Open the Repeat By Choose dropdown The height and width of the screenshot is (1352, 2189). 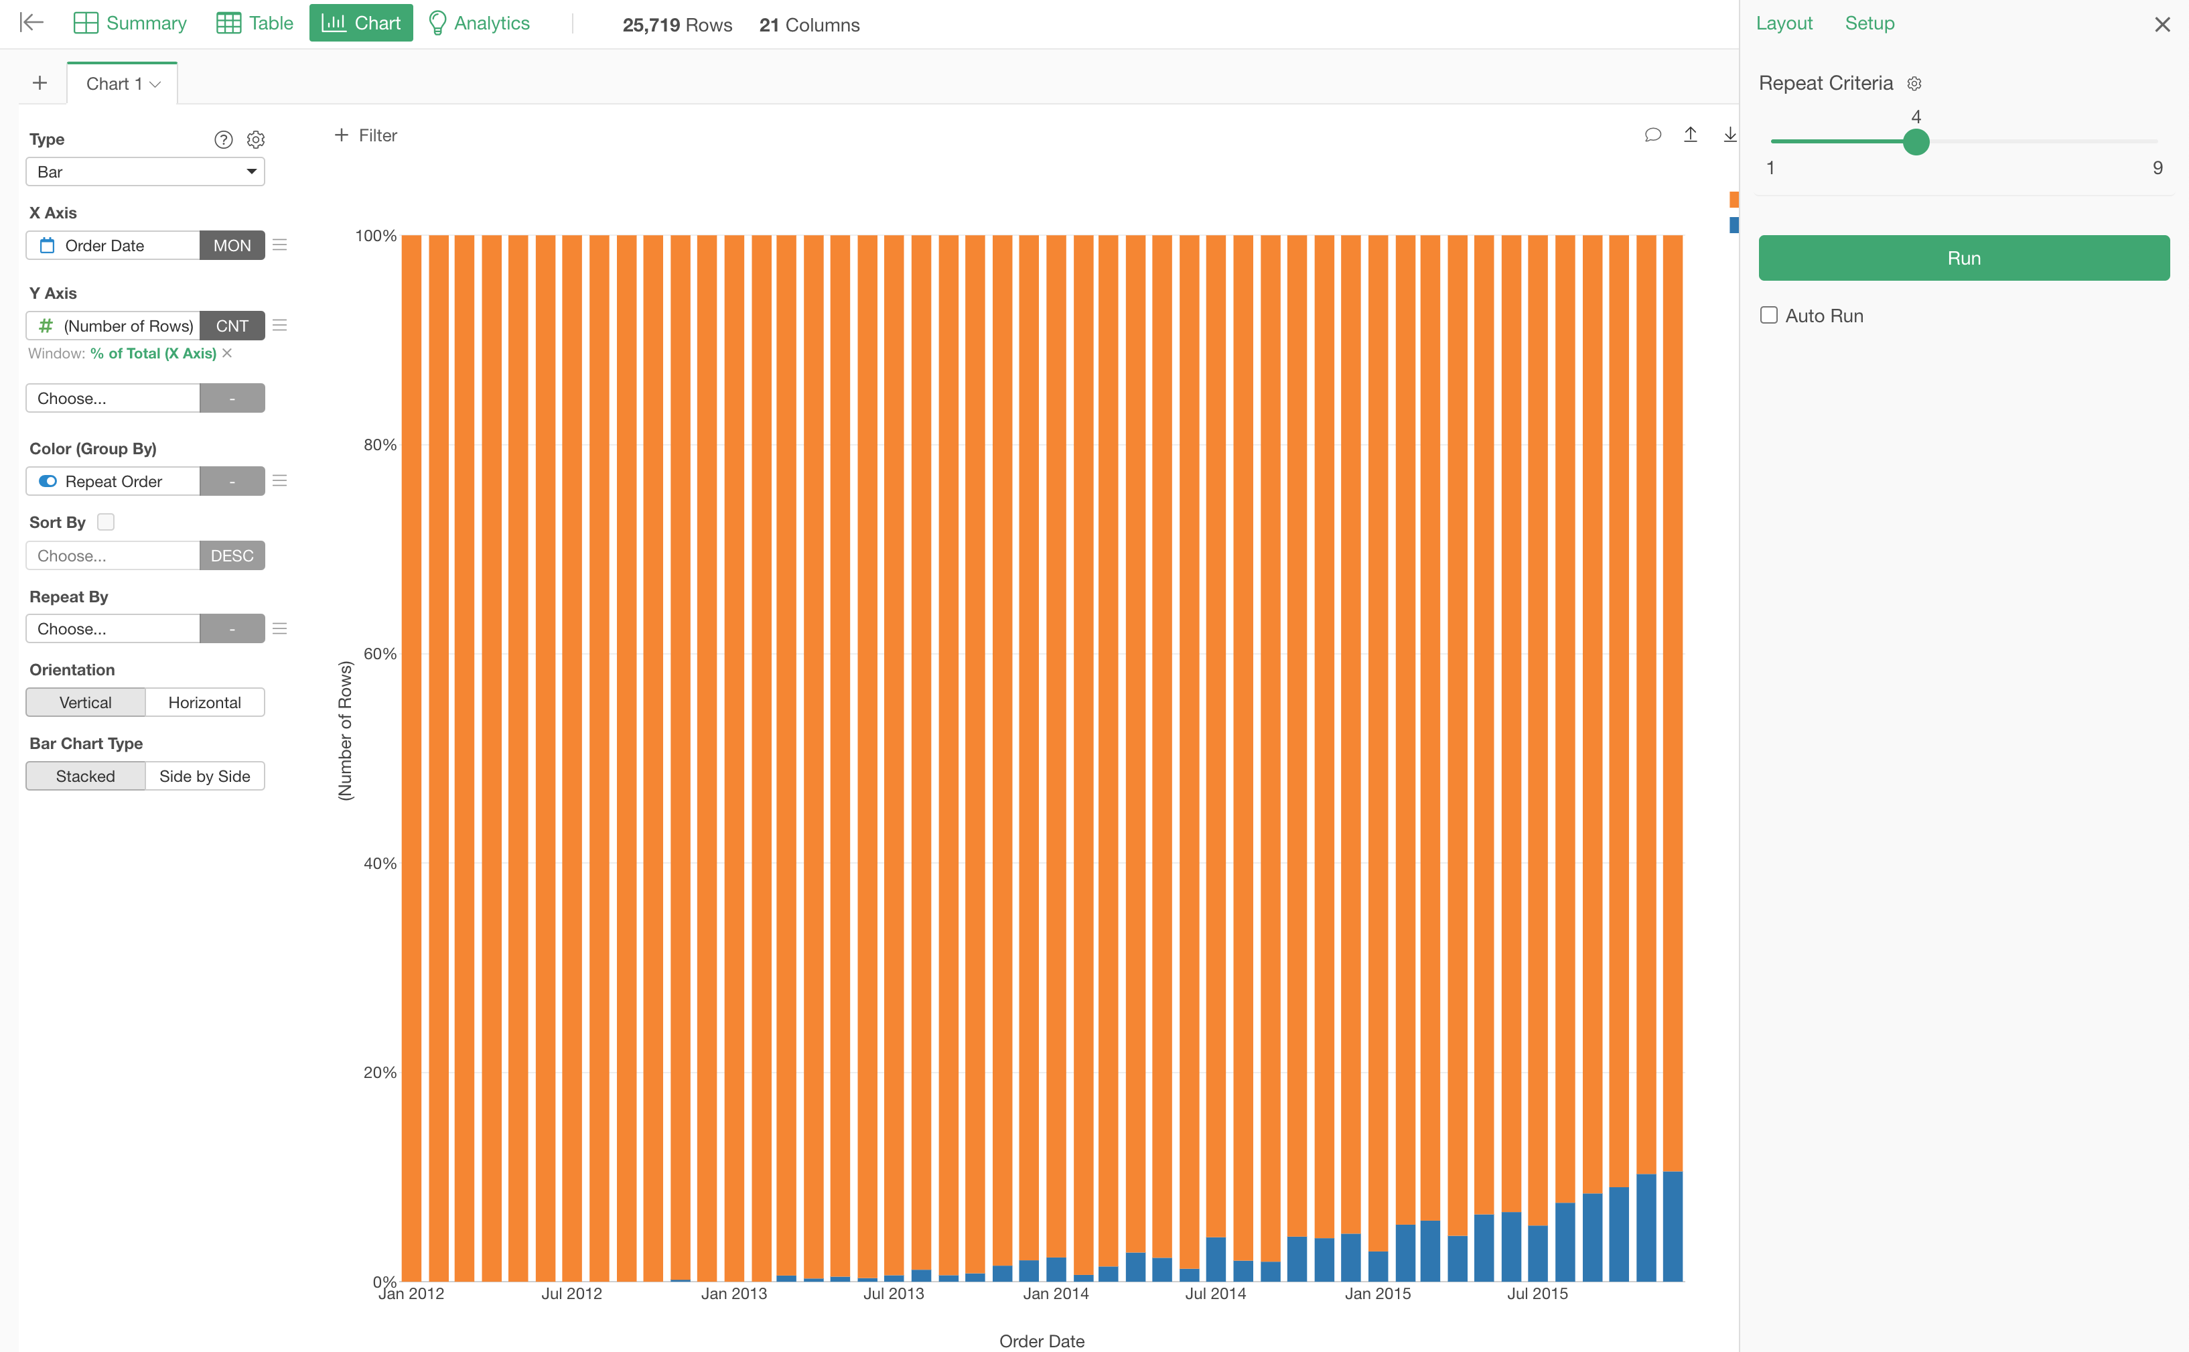point(113,628)
